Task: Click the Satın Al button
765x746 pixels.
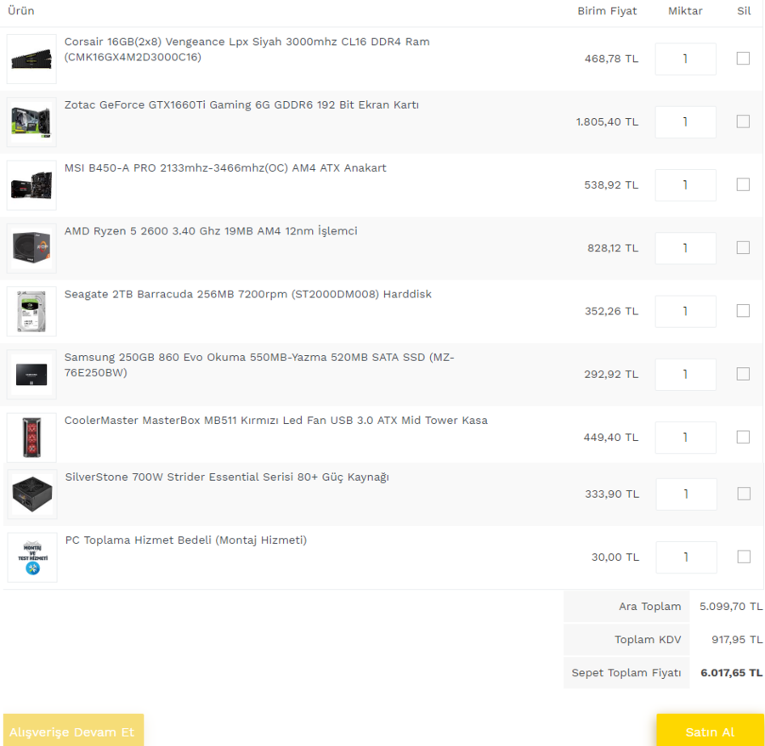Action: pos(710,731)
